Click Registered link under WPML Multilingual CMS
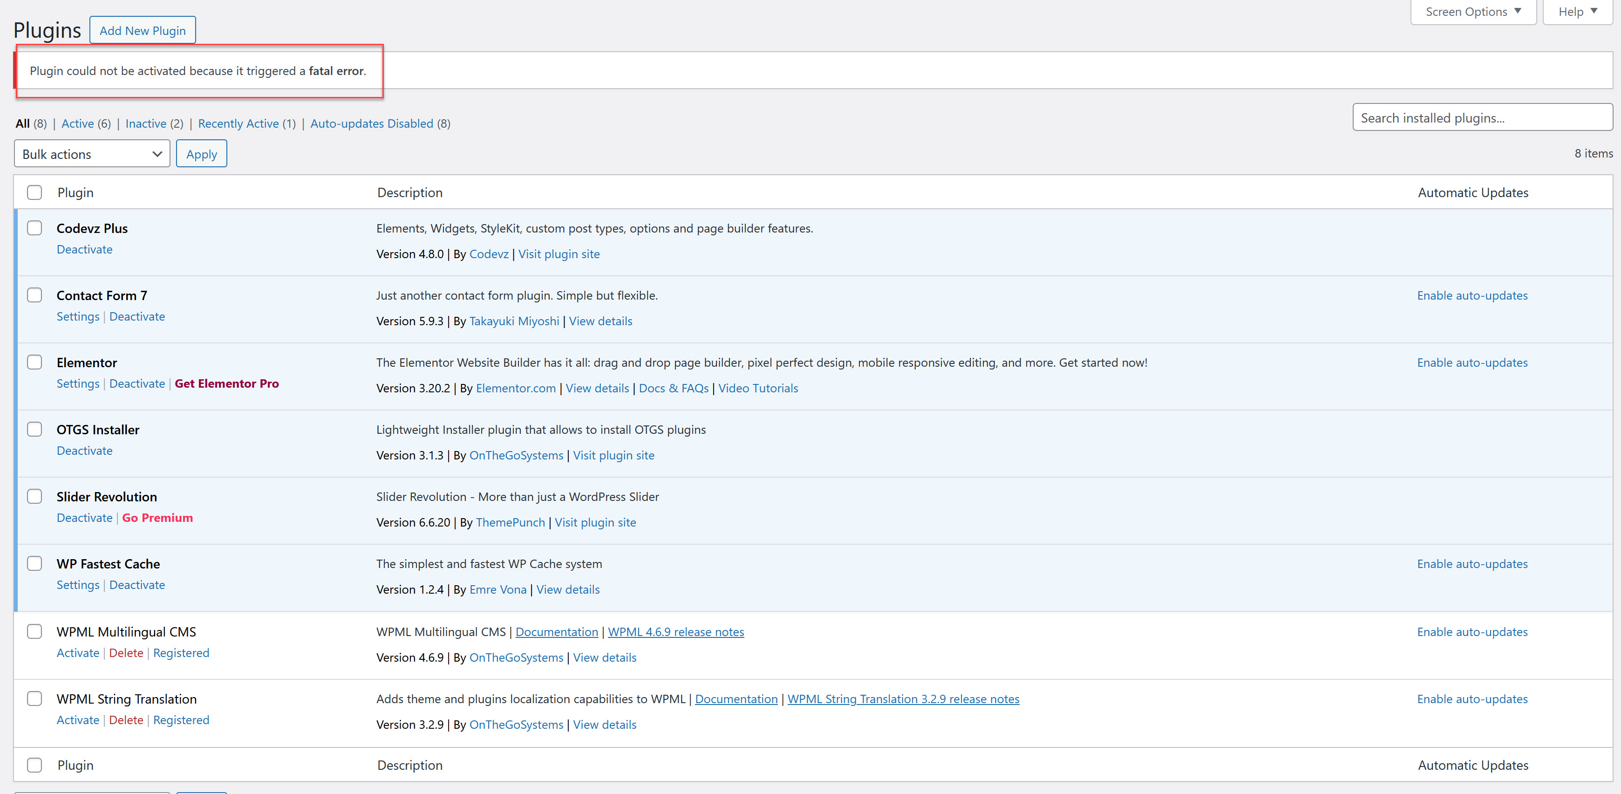The image size is (1621, 794). tap(181, 653)
